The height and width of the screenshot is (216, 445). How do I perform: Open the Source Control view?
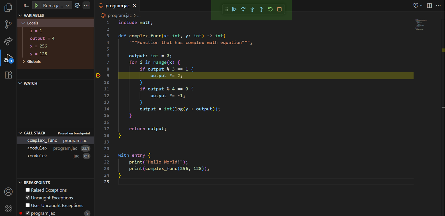[x=8, y=24]
